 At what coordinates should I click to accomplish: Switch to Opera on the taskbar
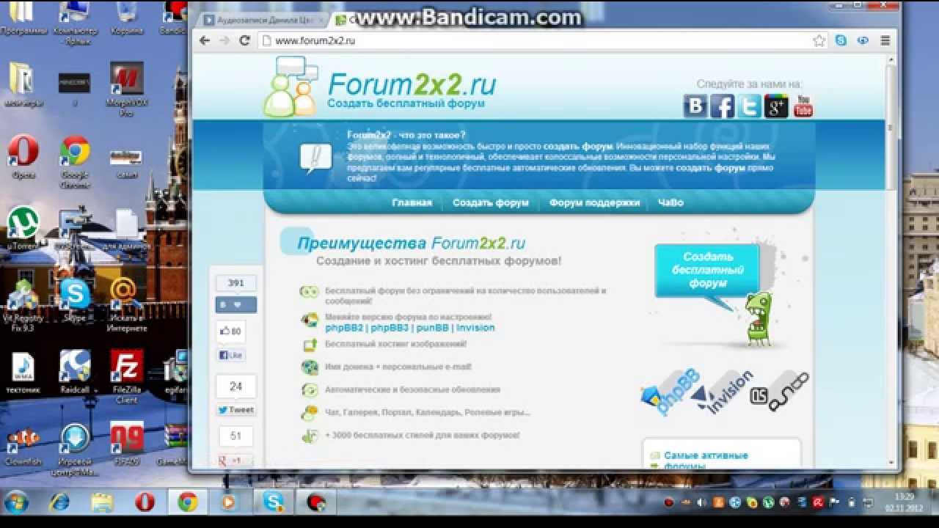point(145,502)
